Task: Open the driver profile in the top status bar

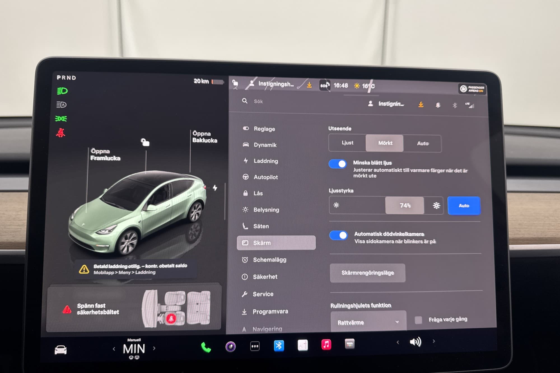Action: tap(271, 84)
